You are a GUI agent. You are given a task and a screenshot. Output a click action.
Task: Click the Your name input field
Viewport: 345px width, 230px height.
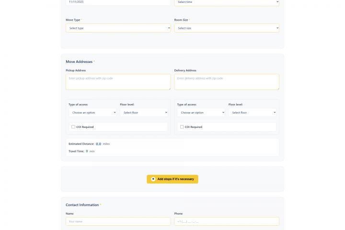[x=118, y=221]
